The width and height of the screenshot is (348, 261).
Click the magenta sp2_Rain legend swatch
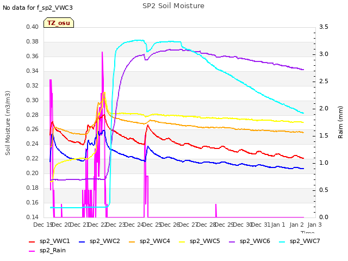pos(32,251)
